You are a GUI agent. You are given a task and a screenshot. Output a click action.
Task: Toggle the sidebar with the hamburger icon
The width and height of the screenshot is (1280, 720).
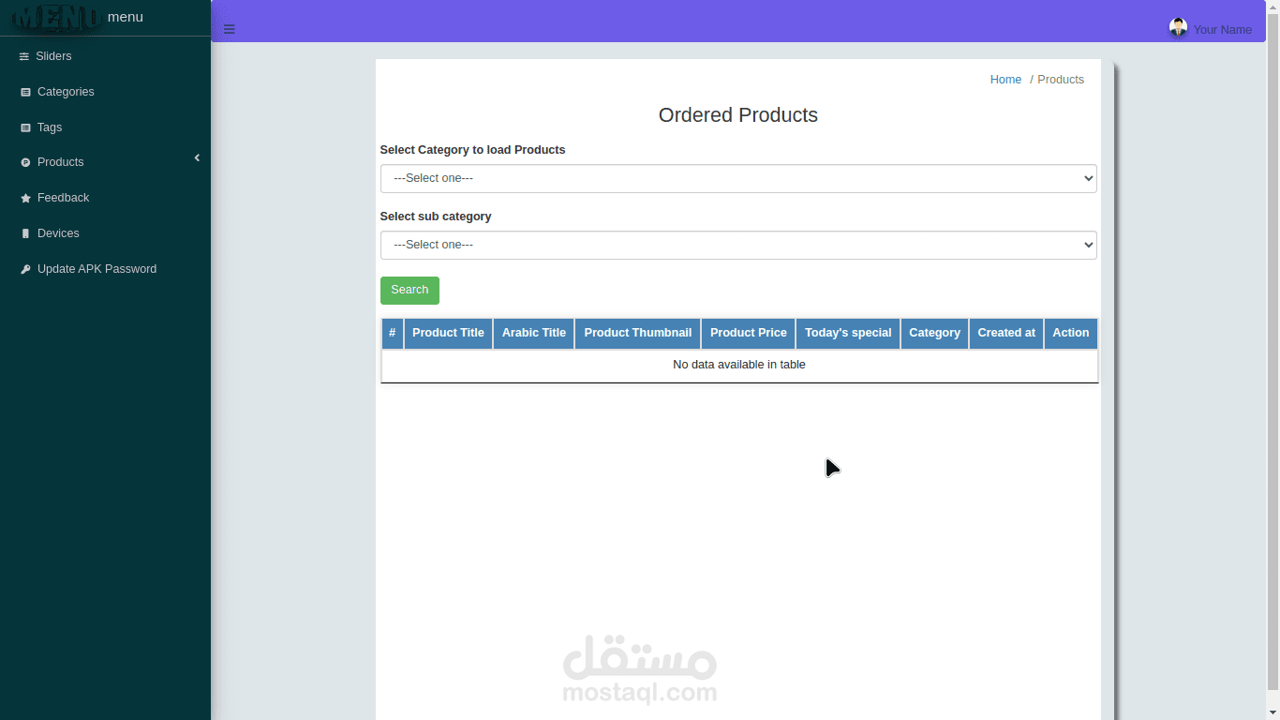(230, 29)
